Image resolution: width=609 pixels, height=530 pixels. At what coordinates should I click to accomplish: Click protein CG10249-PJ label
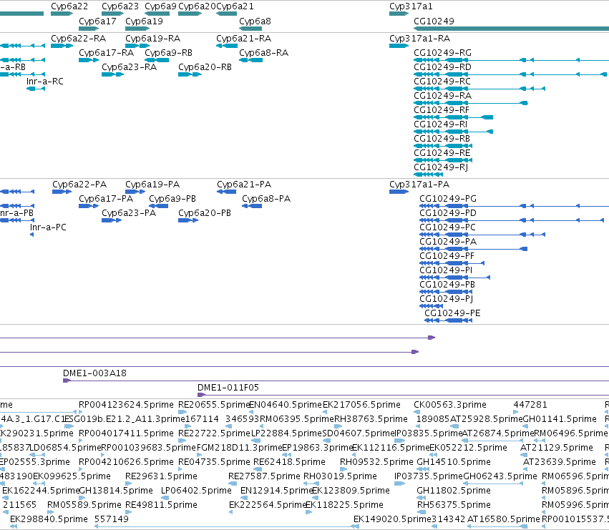(x=446, y=299)
